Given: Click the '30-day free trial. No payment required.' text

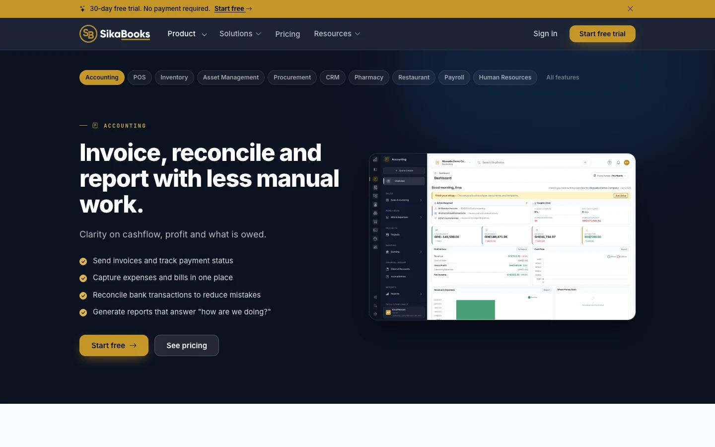Looking at the screenshot, I should coord(150,8).
